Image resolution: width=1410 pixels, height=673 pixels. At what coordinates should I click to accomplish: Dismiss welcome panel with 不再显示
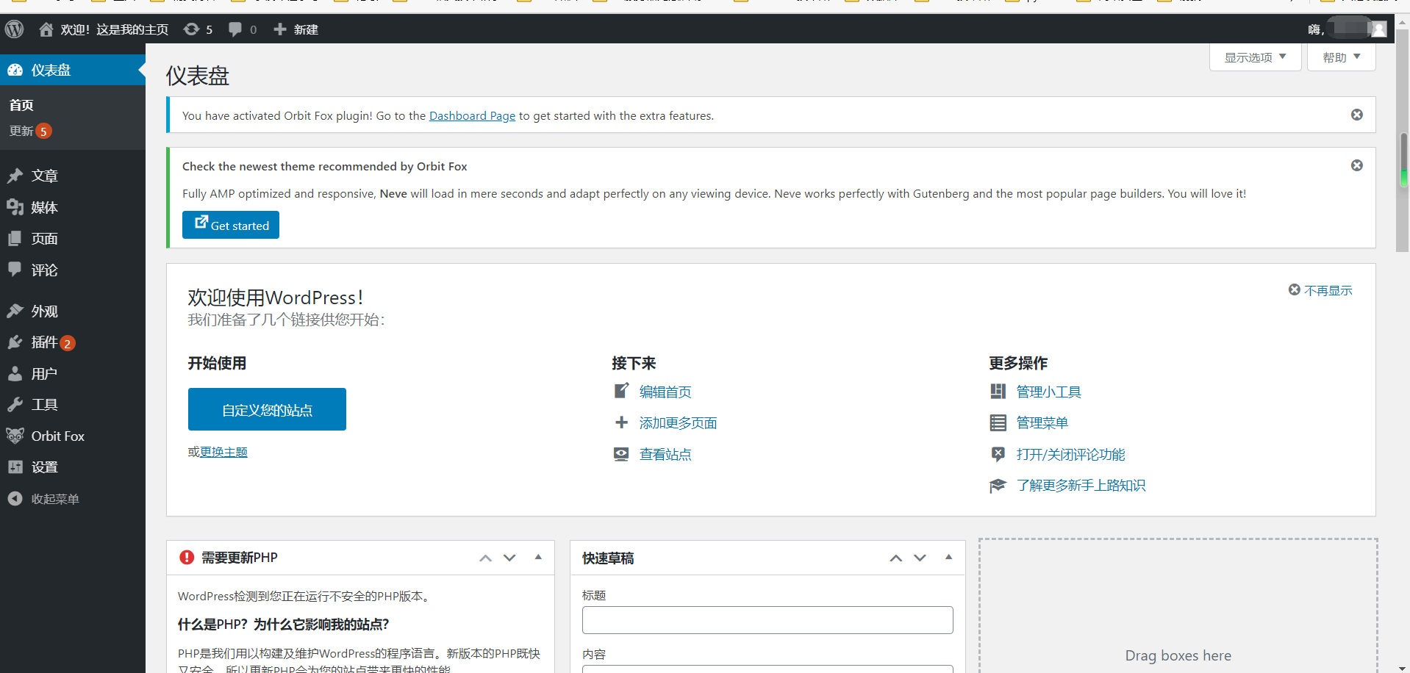pos(1320,290)
